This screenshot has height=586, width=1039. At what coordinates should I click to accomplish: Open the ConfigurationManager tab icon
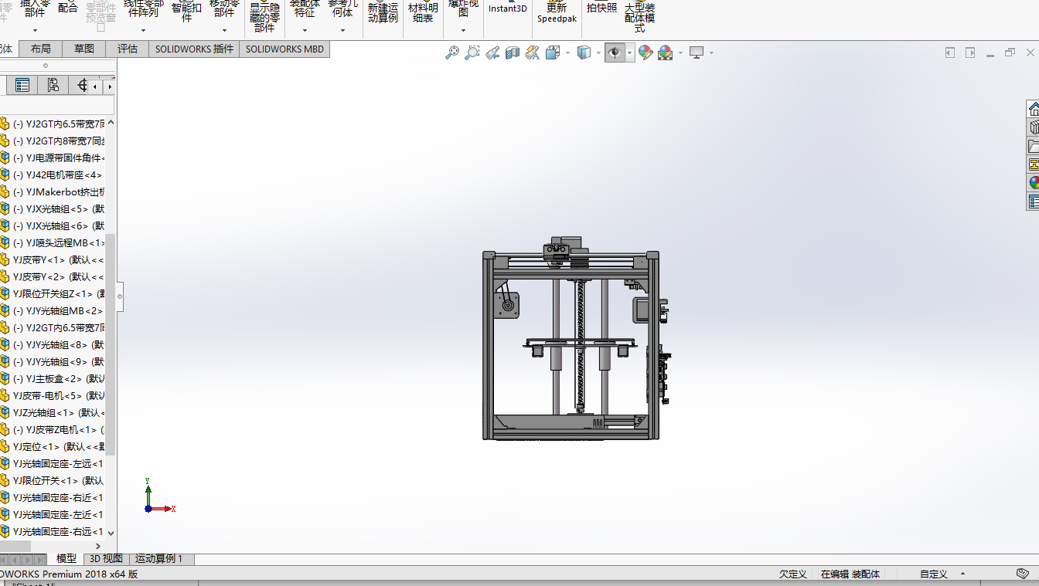53,85
